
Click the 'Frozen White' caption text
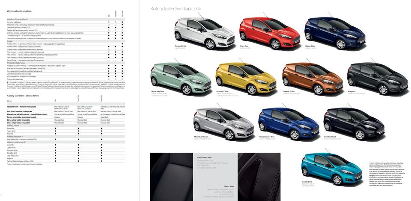pos(180,46)
